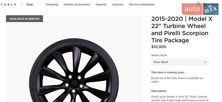Click the $10,300 price text

(x=158, y=47)
